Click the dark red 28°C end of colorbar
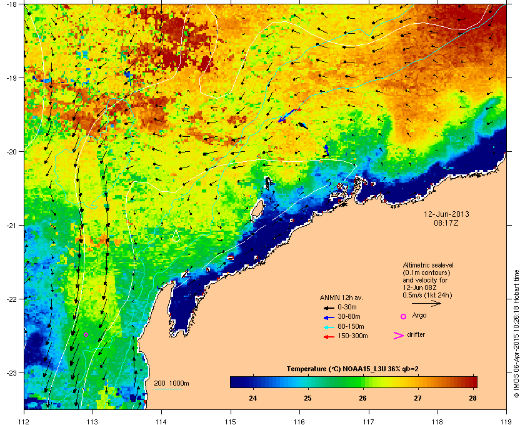 [473, 382]
